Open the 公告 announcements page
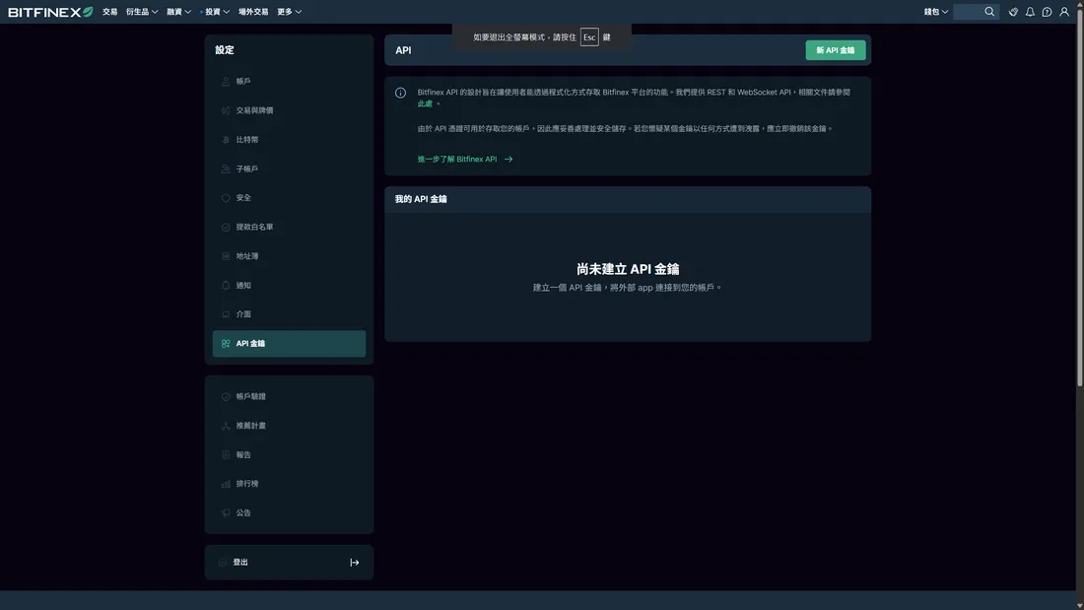The height and width of the screenshot is (610, 1084). point(289,512)
